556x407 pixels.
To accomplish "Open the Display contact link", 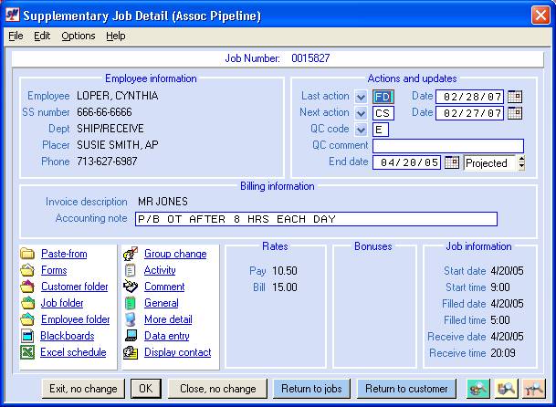I will tap(178, 352).
